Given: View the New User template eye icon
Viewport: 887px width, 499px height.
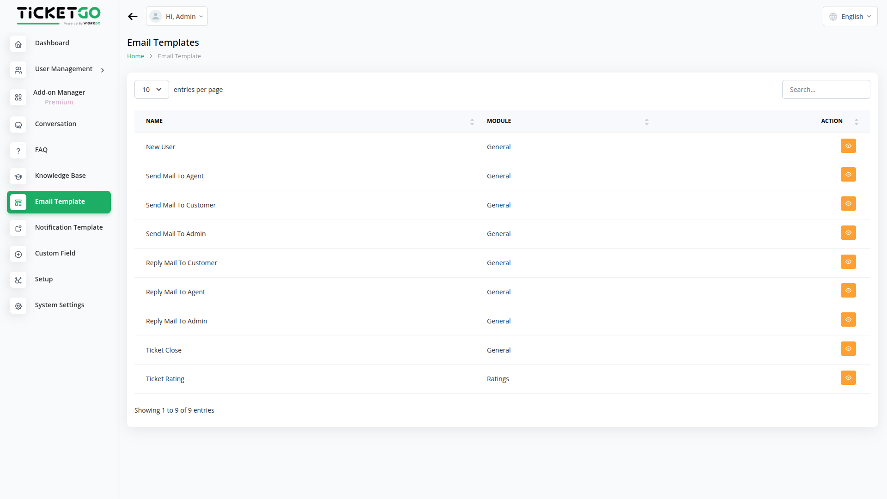Looking at the screenshot, I should [x=848, y=146].
